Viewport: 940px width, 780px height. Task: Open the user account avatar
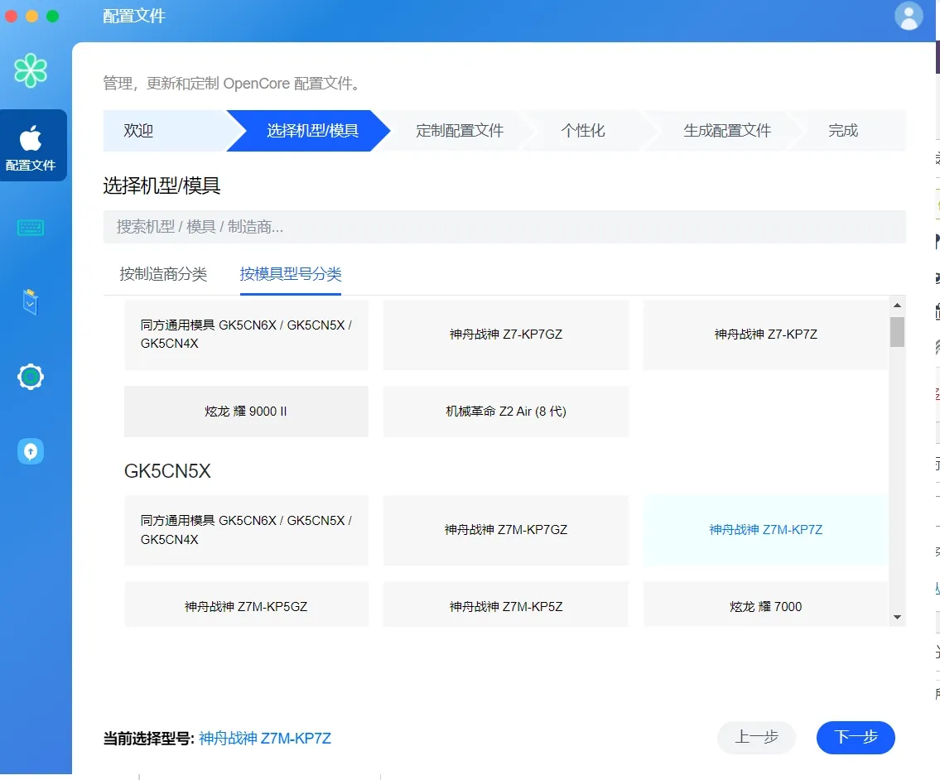[909, 17]
